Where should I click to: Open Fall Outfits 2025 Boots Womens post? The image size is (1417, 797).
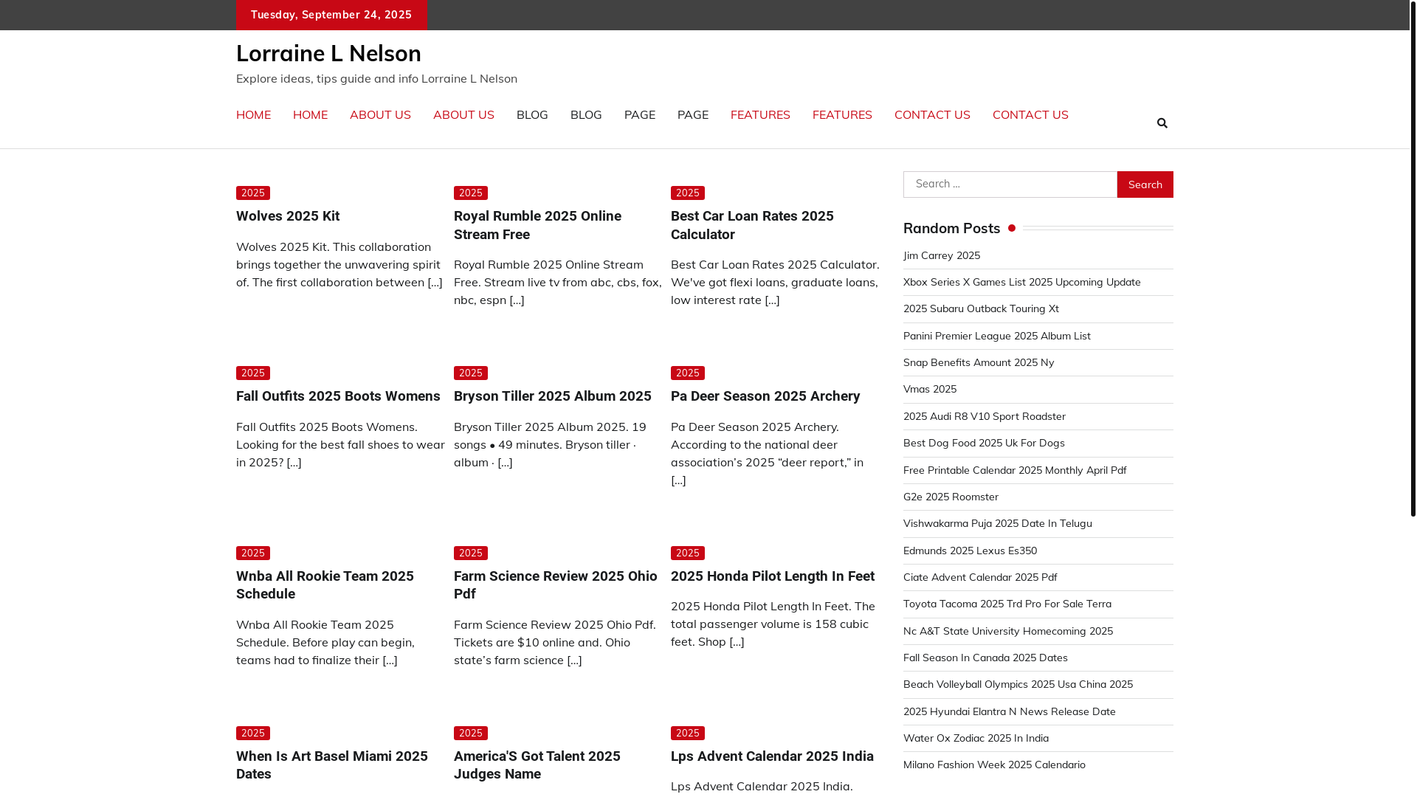click(338, 396)
